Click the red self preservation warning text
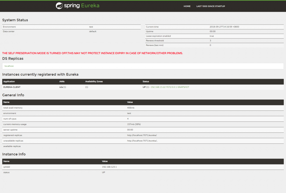Viewport: 286px width, 193px height. [92, 53]
